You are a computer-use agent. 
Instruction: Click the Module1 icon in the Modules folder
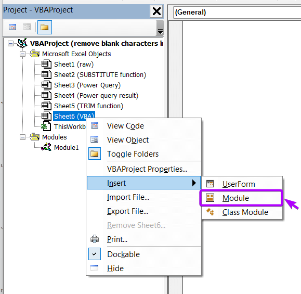(46, 147)
